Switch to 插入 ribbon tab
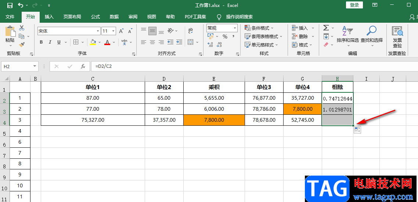 49,17
